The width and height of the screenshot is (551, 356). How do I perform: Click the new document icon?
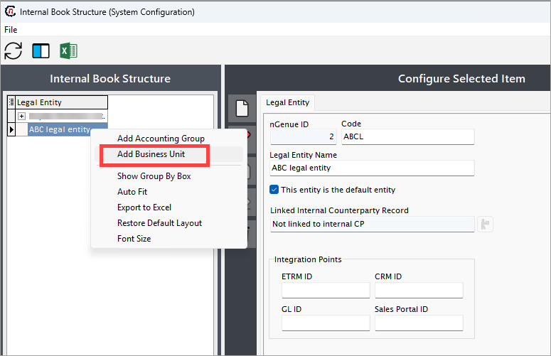click(x=242, y=108)
